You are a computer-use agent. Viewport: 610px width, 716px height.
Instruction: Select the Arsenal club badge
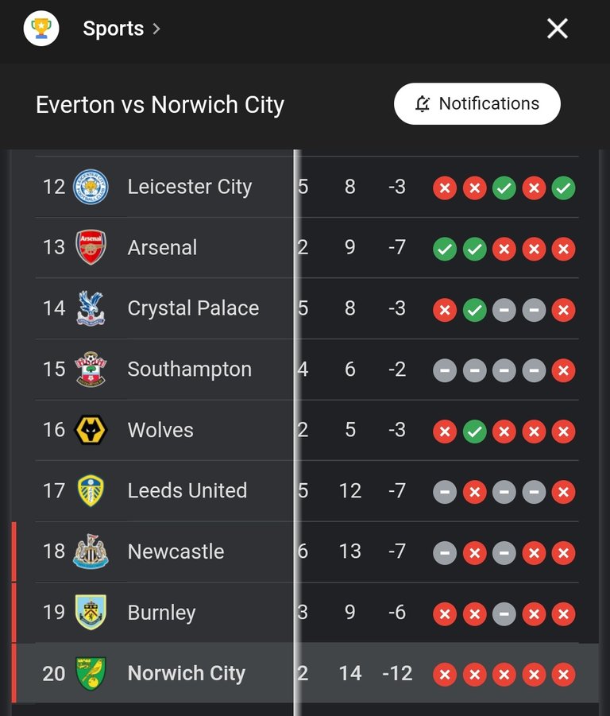[x=91, y=247]
